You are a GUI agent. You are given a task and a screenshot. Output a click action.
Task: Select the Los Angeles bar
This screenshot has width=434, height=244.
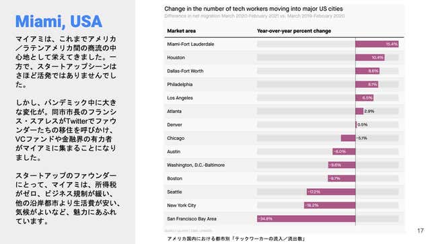[x=365, y=97]
